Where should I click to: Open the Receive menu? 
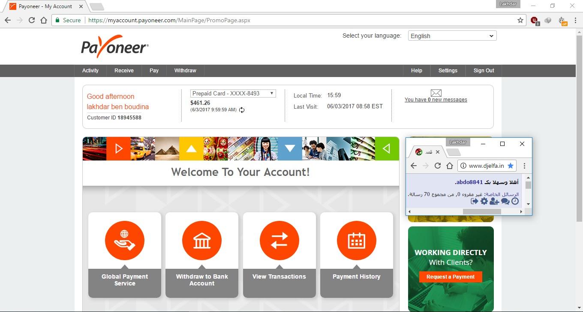point(124,71)
